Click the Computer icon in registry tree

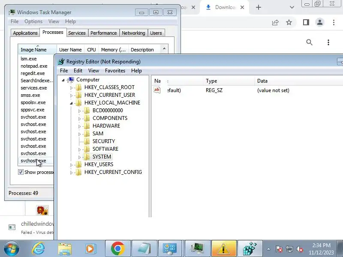71,80
